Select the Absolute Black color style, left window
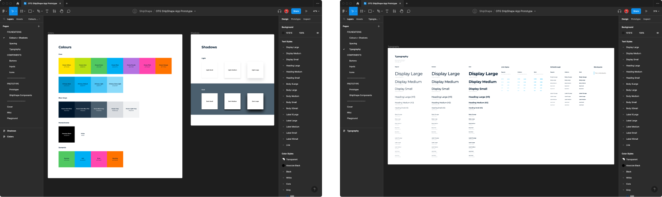The image size is (662, 197). click(293, 166)
